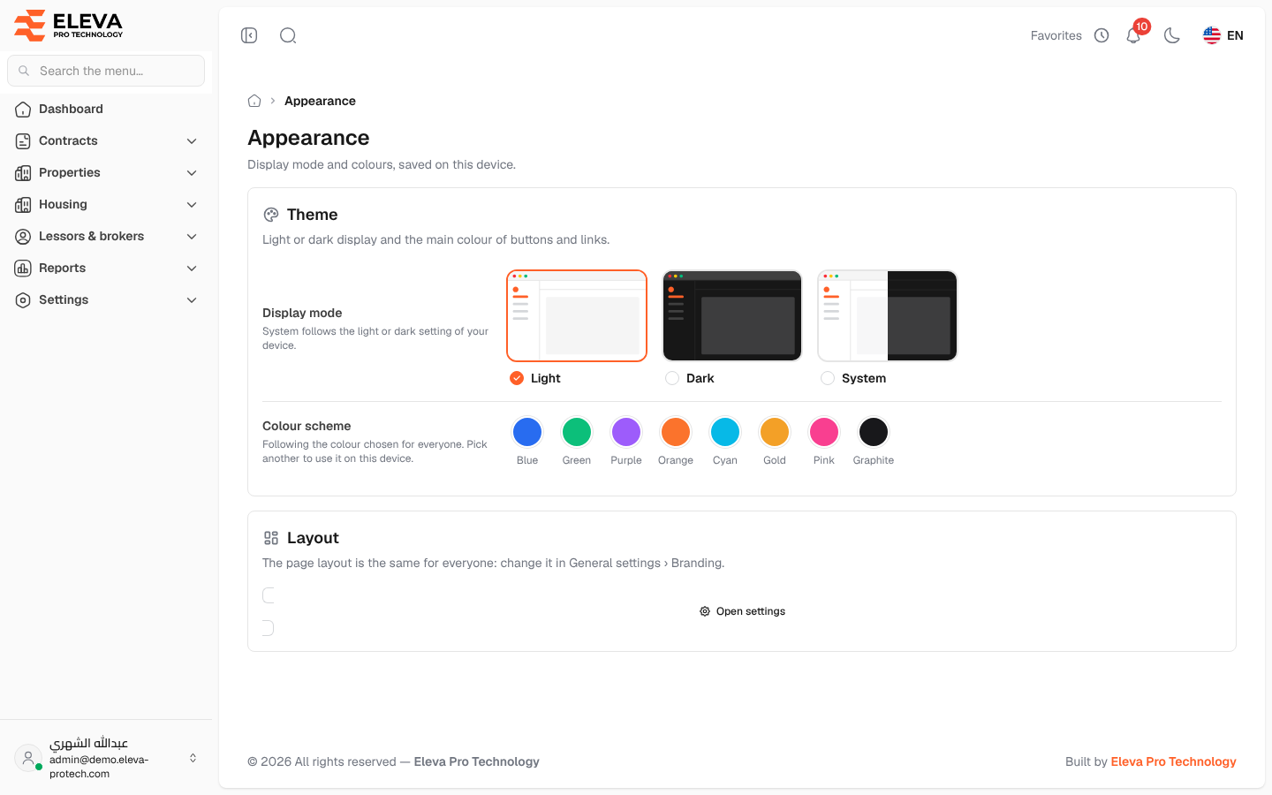
Task: Click the Search the menu field
Action: click(106, 71)
